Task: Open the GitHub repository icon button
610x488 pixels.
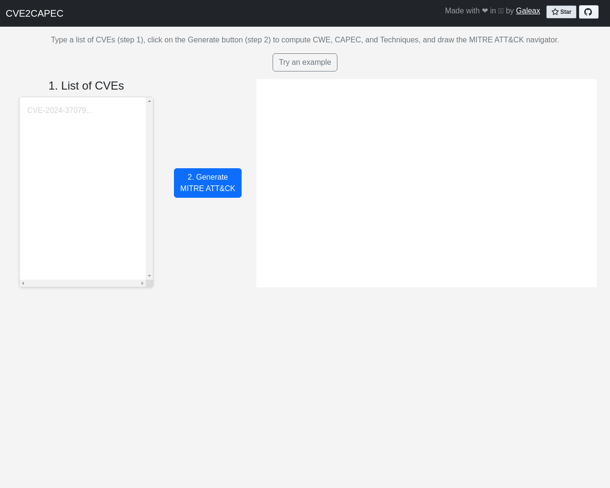Action: (589, 12)
